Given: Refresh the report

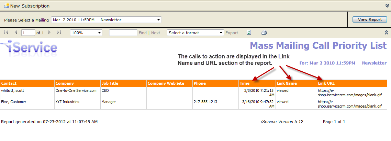Looking at the screenshot, I should (x=249, y=33).
